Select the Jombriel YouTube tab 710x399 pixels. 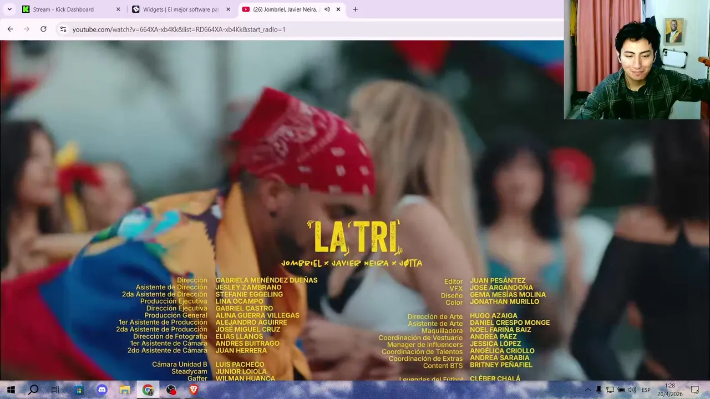[x=292, y=9]
